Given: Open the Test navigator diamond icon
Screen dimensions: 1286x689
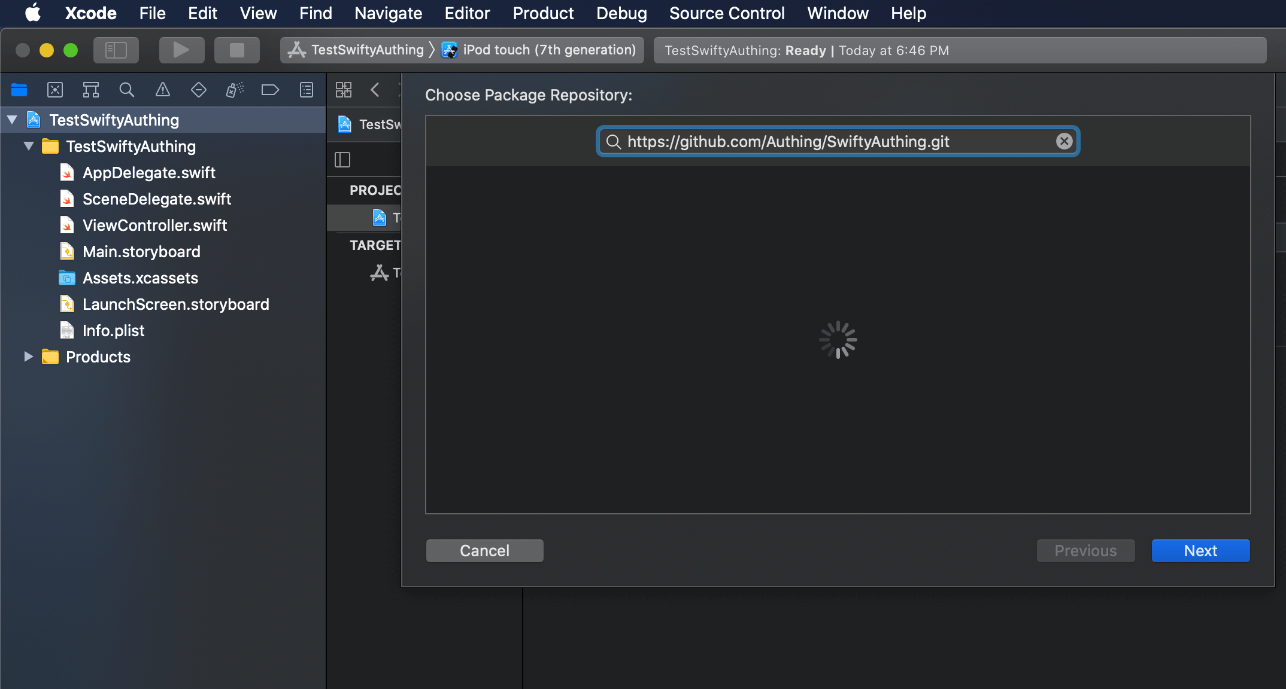Looking at the screenshot, I should (x=199, y=90).
